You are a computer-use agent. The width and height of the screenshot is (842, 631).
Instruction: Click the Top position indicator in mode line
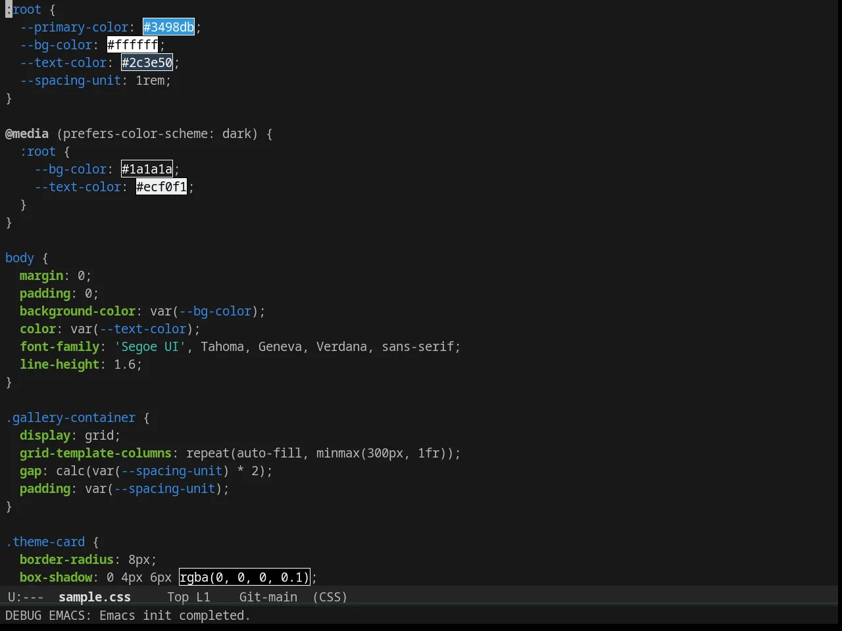pos(178,597)
